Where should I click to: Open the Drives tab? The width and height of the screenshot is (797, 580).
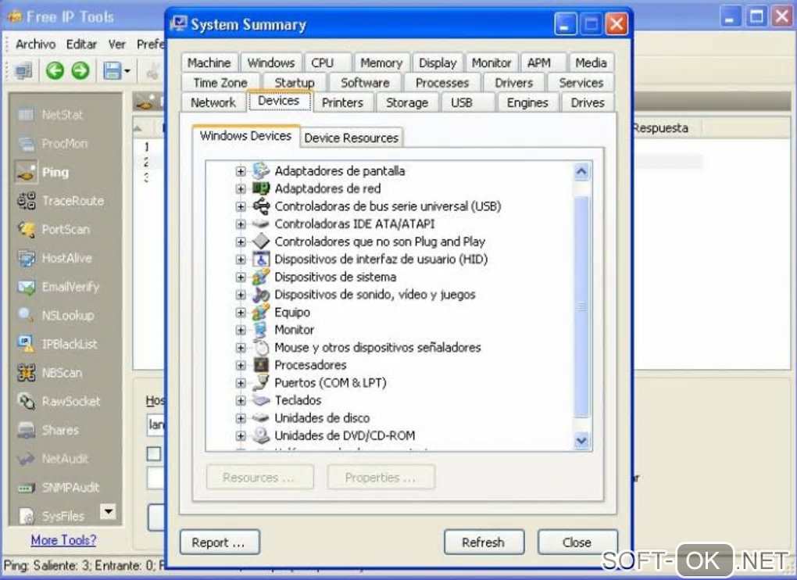[588, 102]
